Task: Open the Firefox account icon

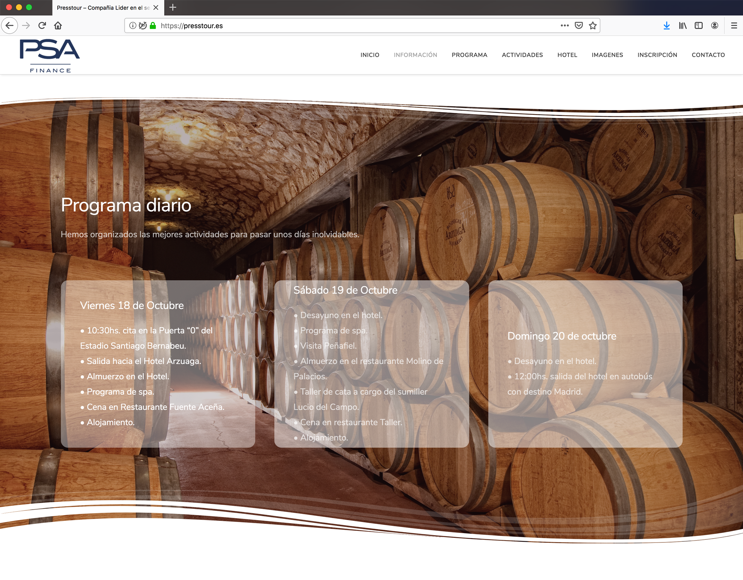Action: click(x=715, y=26)
